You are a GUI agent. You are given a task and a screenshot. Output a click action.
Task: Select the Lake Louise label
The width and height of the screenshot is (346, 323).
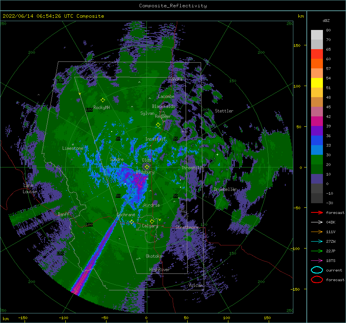pos(30,189)
